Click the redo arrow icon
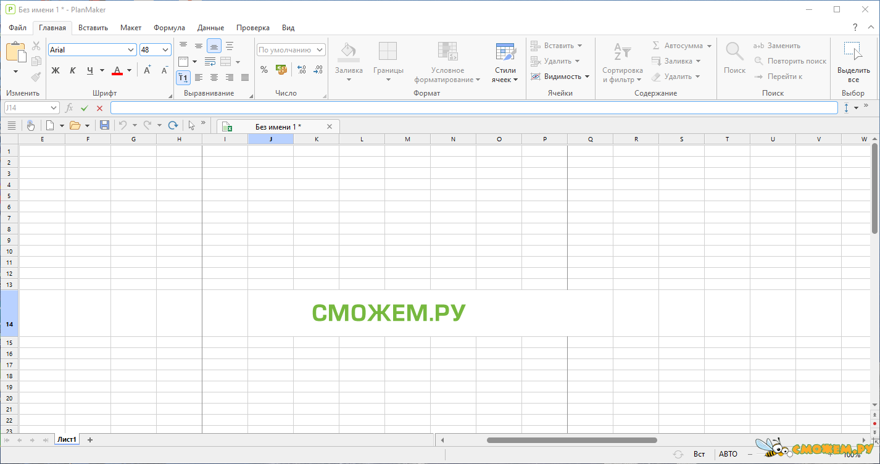This screenshot has height=464, width=880. (x=147, y=125)
